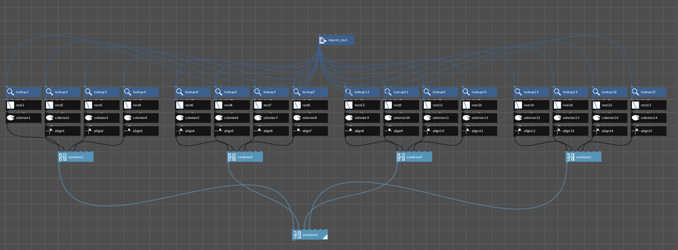Viewport: 678px width, 250px height.
Task: Click the align icon on align1
Action: (49, 130)
